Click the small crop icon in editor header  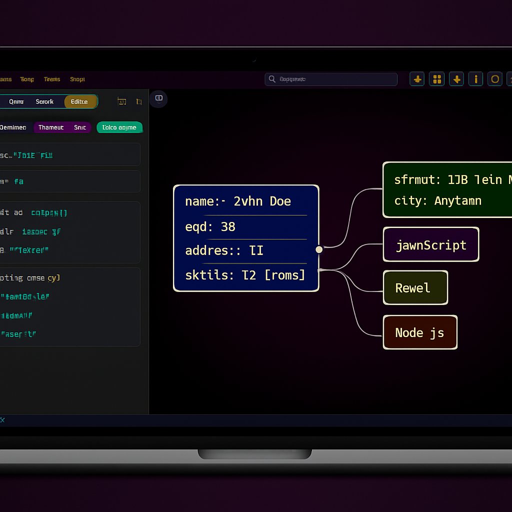click(139, 101)
